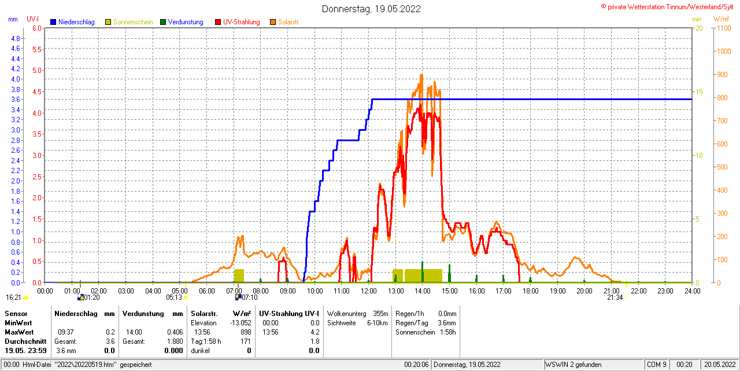Click the Sonnenschein duration 1:58h
Screen dimensions: 740x371
coord(447,332)
